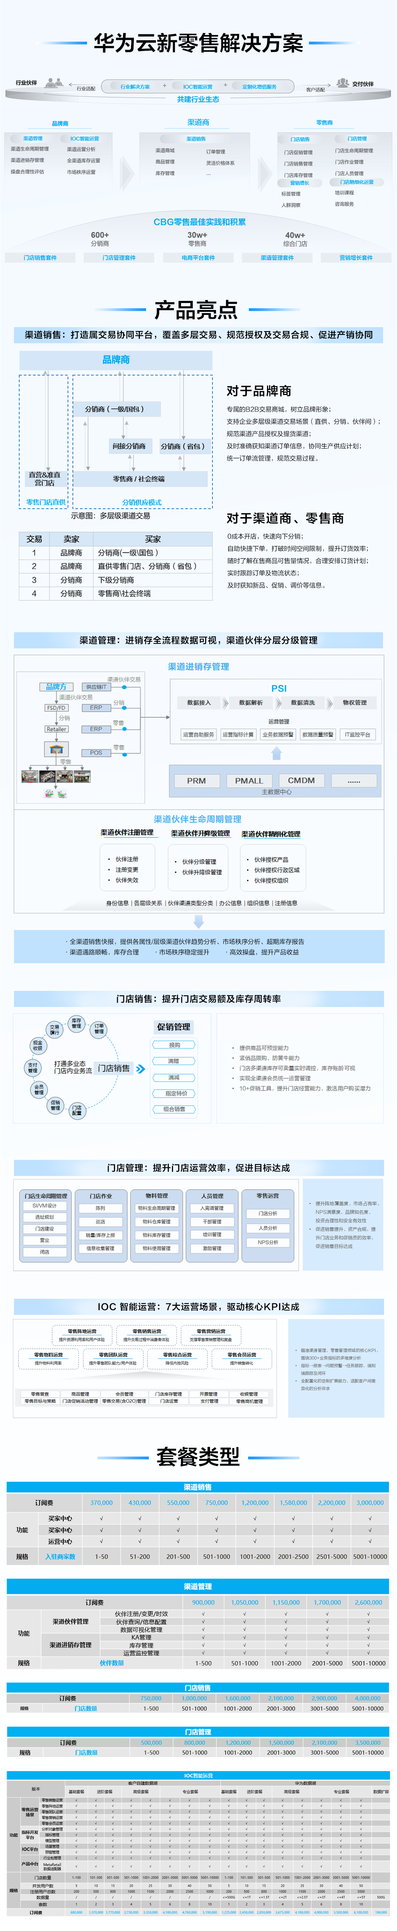Click 门店管理套件 button
Viewport: 397px width, 1931px height.
119,258
